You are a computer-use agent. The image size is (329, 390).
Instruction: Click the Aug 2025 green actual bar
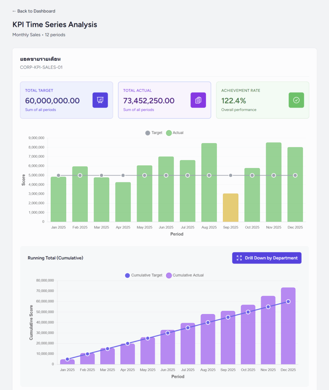coord(209,198)
